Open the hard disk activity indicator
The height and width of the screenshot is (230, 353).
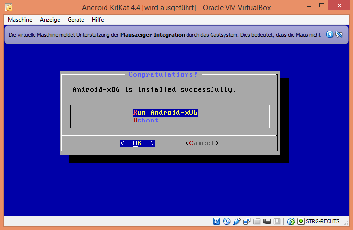(x=216, y=221)
